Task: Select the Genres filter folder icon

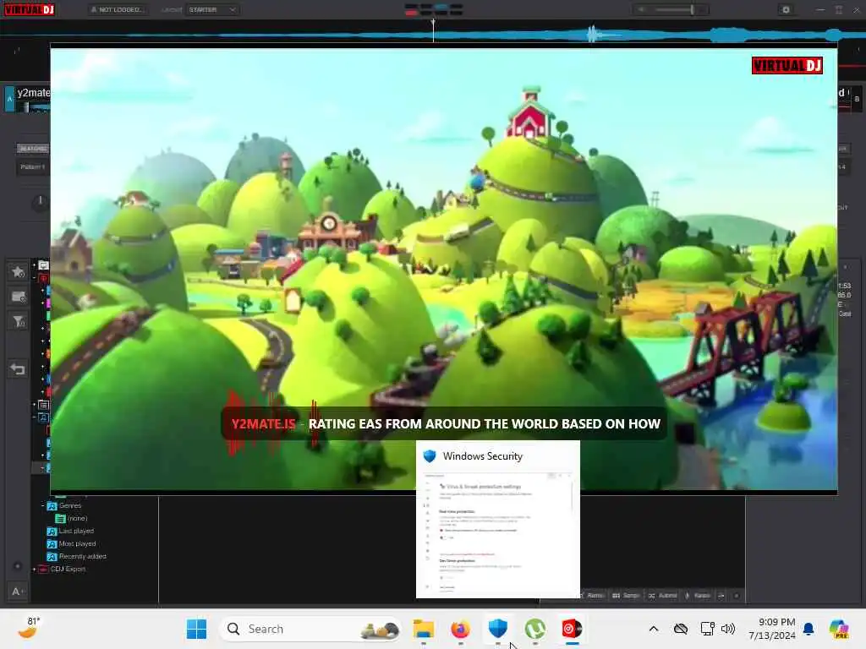Action: coord(52,506)
